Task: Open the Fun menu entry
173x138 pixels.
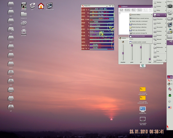Action: 160,52
